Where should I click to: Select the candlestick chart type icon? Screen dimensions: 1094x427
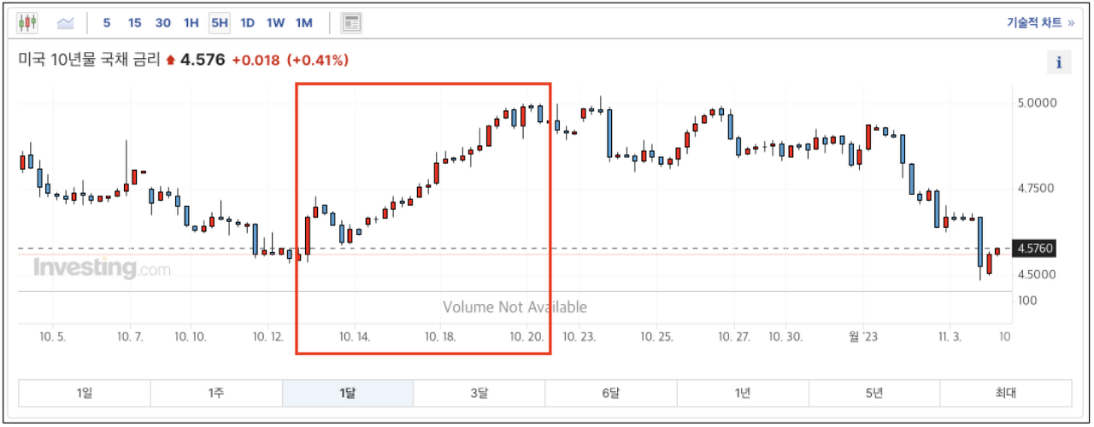point(28,23)
